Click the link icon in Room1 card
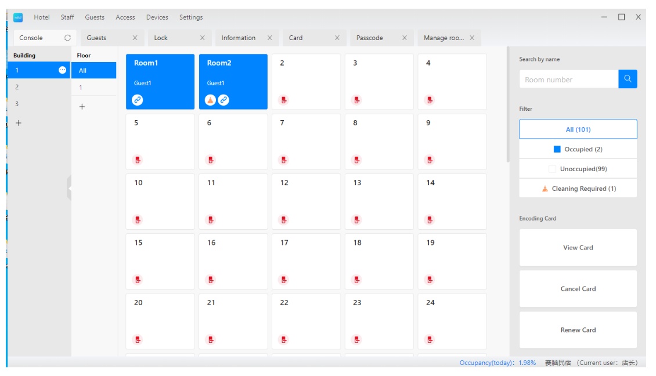656x376 pixels. point(138,100)
